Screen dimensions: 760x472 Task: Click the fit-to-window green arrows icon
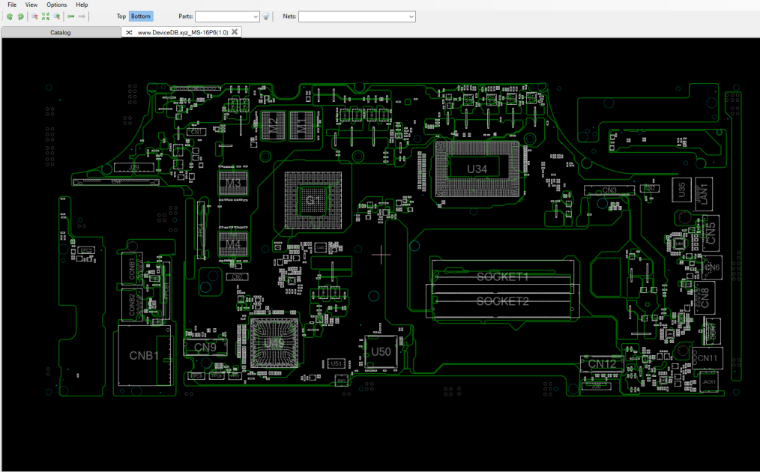click(x=46, y=16)
